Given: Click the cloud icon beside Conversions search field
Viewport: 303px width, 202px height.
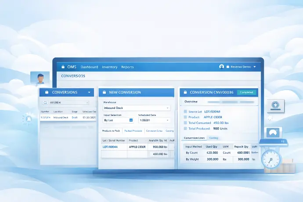Looking at the screenshot, I should point(45,103).
